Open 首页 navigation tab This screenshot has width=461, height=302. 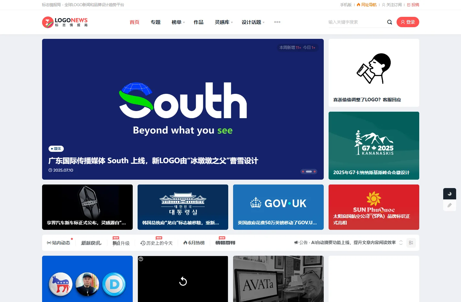tap(134, 22)
